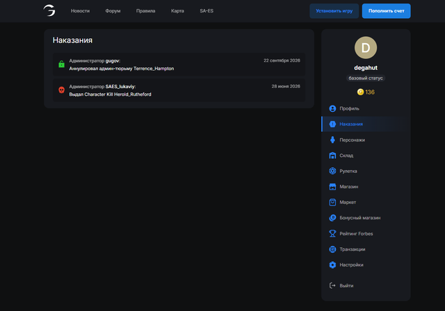The height and width of the screenshot is (311, 445).
Task: Open the Карта link
Action: [177, 11]
